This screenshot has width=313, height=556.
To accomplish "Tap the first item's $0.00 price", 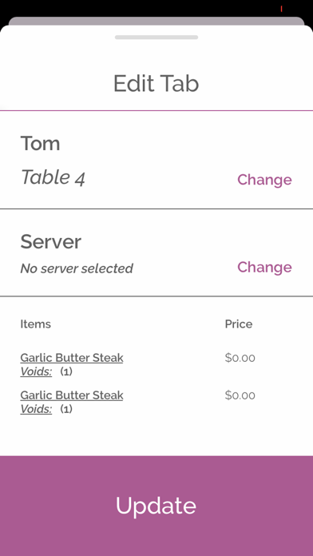I will pos(240,358).
